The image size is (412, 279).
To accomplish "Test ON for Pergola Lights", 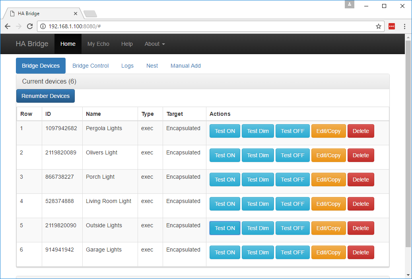I will 225,131.
